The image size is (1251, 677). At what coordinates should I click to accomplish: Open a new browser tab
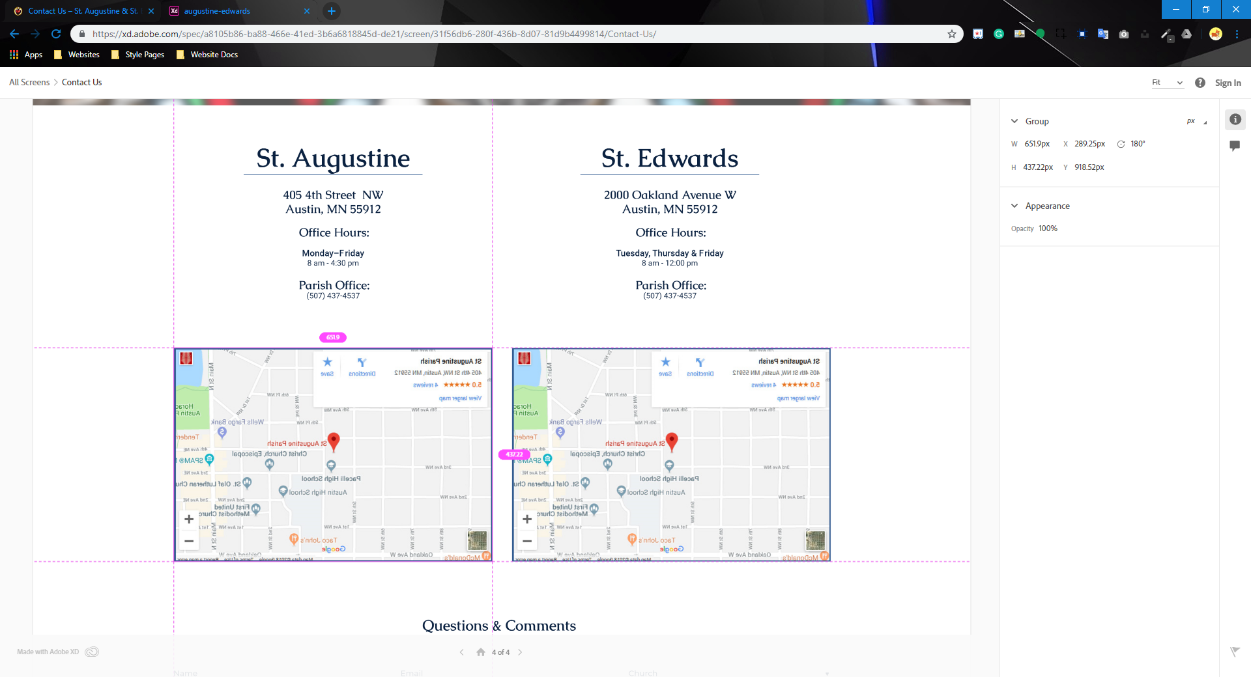332,11
